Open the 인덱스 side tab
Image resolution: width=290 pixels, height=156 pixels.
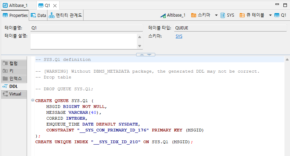click(14, 79)
